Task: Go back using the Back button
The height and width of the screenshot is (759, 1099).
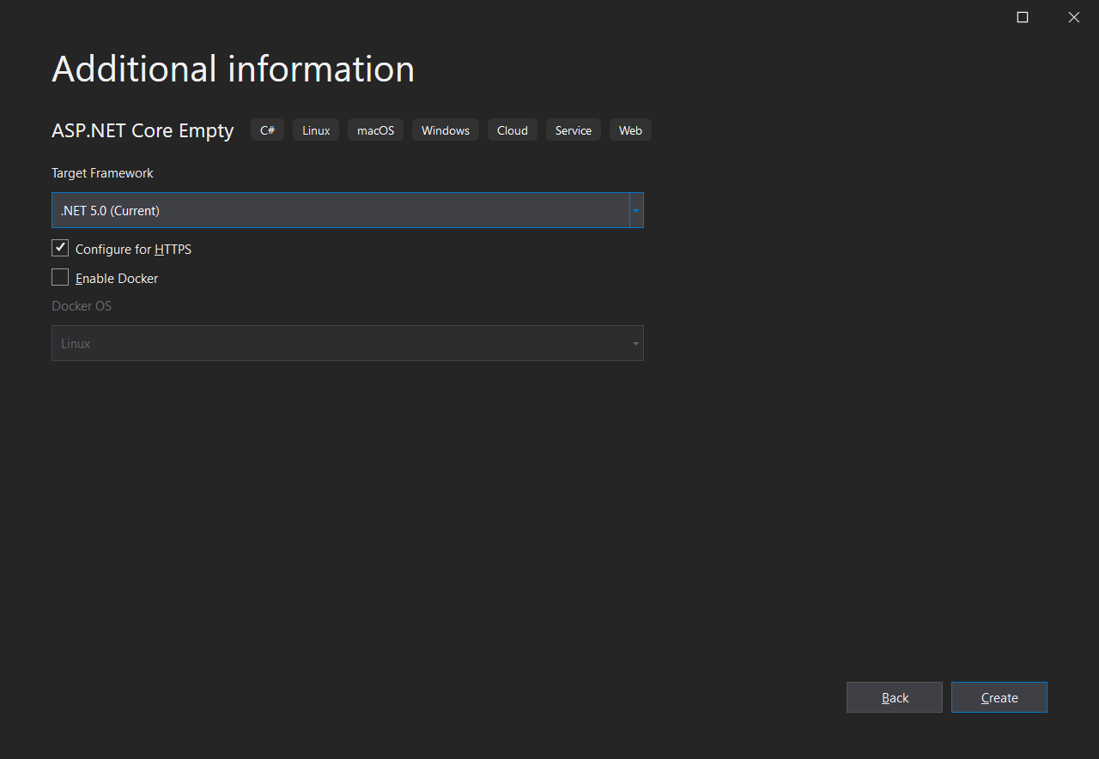Action: tap(894, 698)
